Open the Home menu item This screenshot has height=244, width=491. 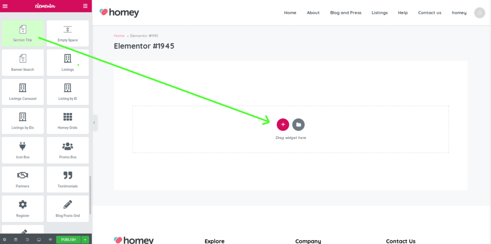tap(290, 13)
